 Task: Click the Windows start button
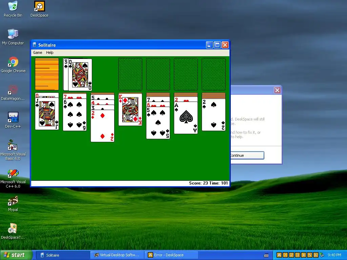(16, 255)
